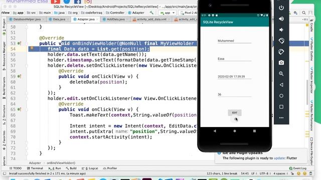The height and width of the screenshot is (180, 321).
Task: Activate the emulator zoom tool
Action: point(281,73)
